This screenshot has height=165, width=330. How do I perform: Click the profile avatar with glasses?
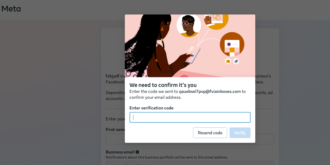(189, 25)
